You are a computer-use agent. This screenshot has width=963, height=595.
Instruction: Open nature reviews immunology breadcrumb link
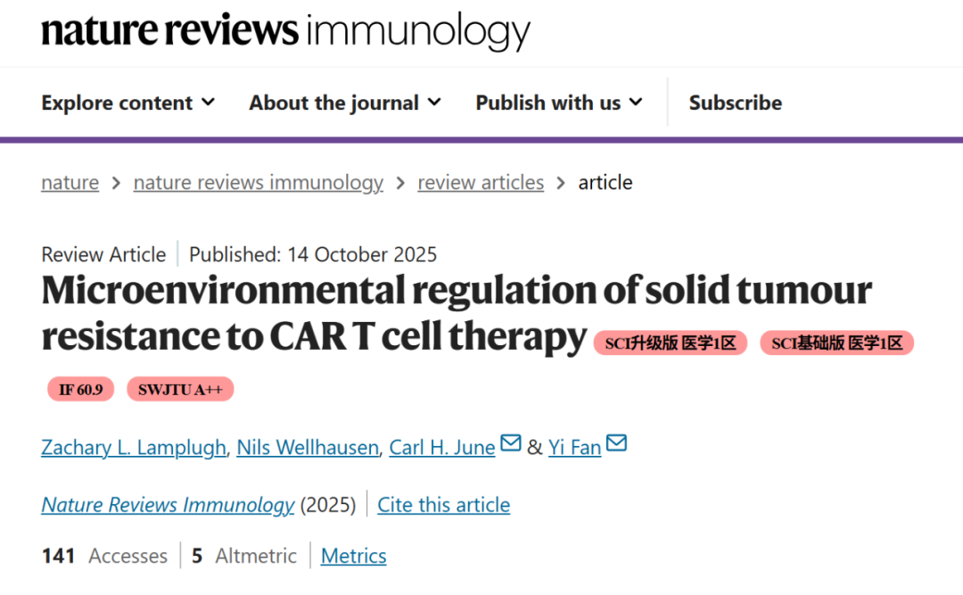[258, 183]
